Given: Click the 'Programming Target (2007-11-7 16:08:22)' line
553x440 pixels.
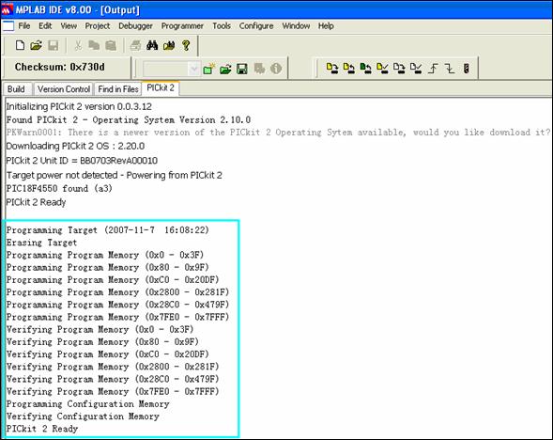Looking at the screenshot, I should pyautogui.click(x=108, y=230).
